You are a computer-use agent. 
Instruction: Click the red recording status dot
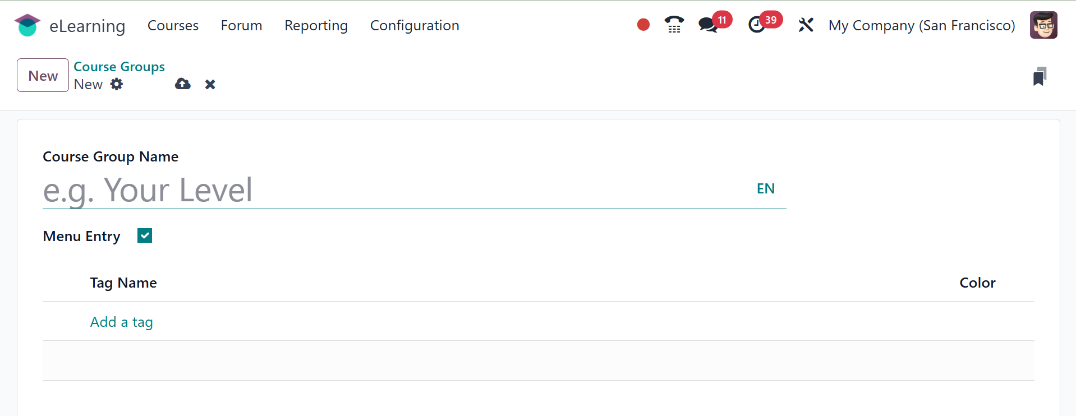643,25
